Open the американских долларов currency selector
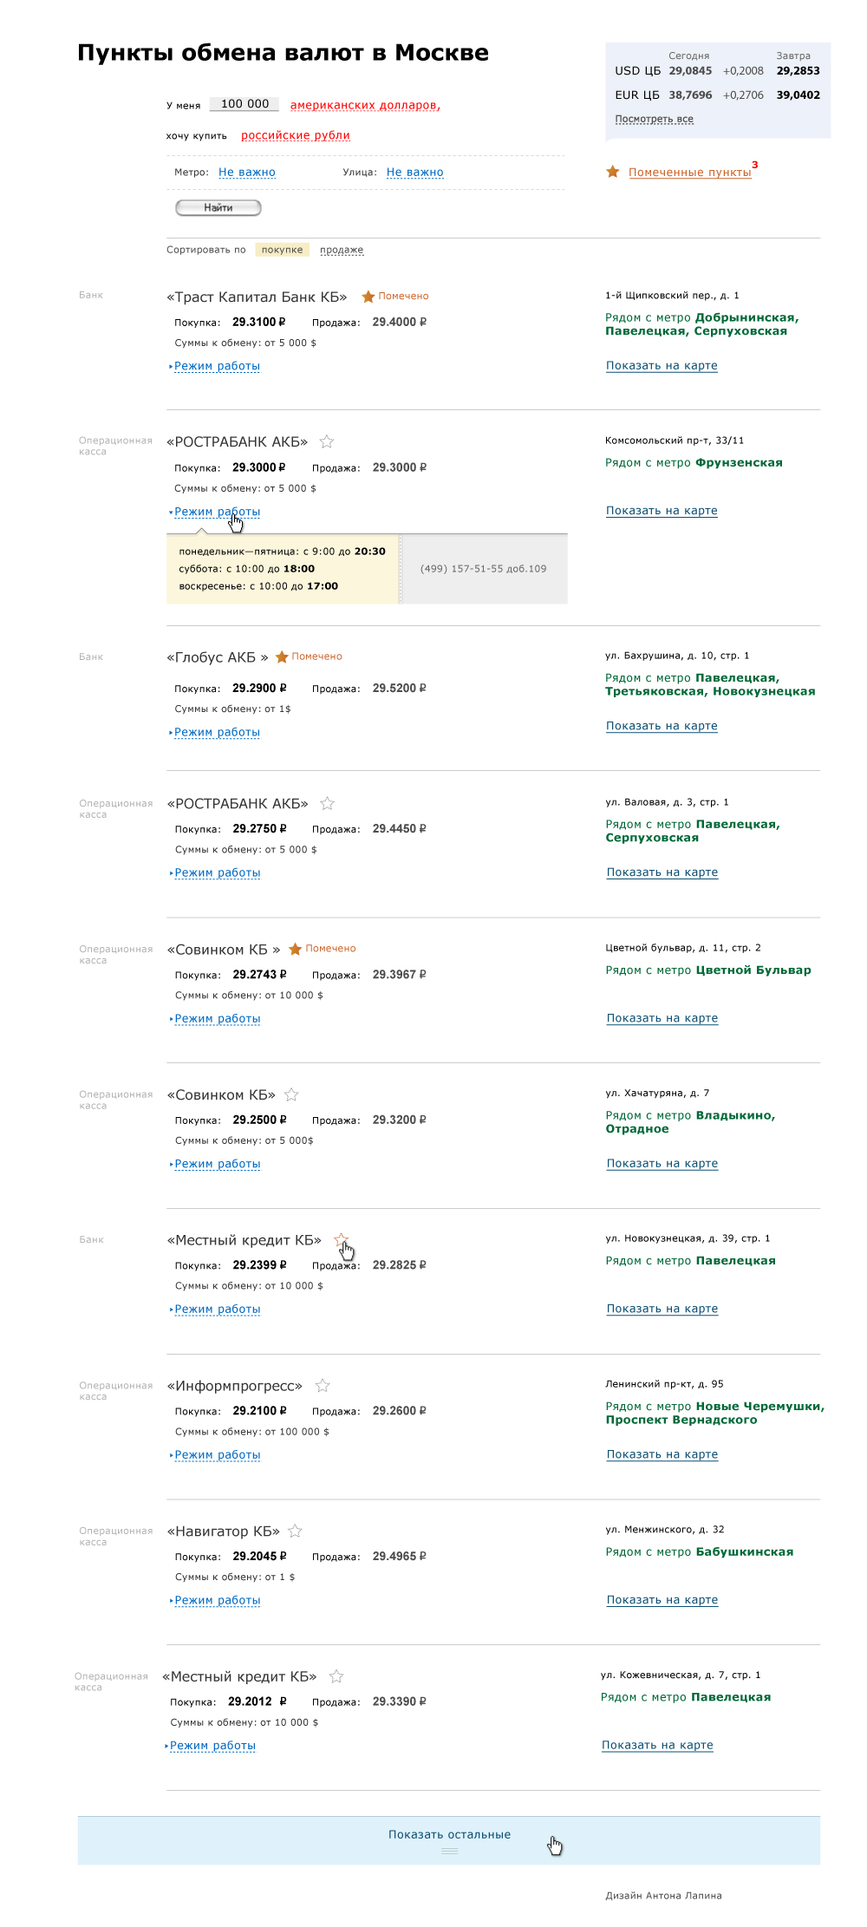867x1927 pixels. pos(365,106)
